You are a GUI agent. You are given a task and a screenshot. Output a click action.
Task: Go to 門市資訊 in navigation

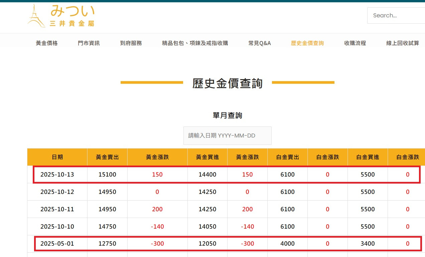click(x=89, y=43)
